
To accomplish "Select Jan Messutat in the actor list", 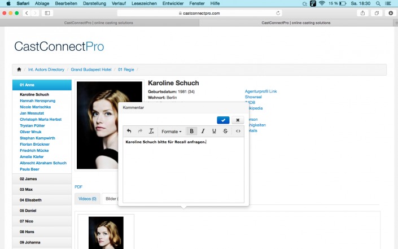I will (32, 113).
